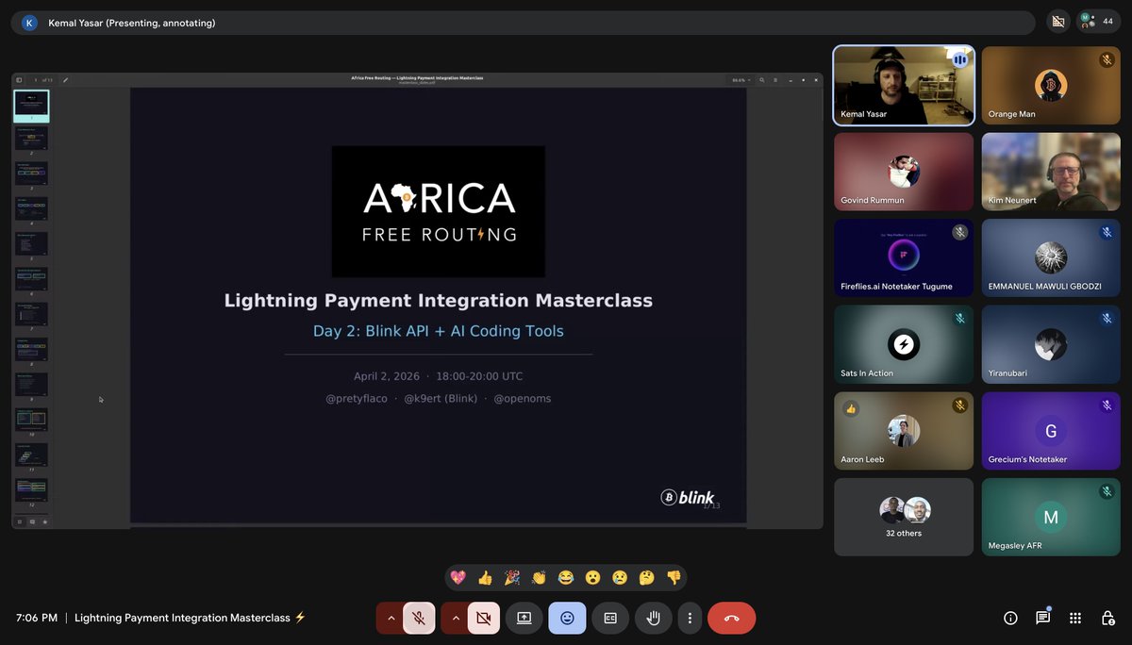Open the in-call chat panel
This screenshot has width=1132, height=645.
click(1043, 618)
